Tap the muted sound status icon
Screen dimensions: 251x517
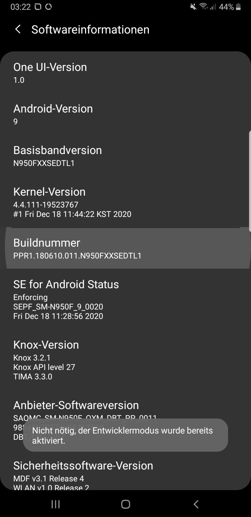(x=193, y=7)
